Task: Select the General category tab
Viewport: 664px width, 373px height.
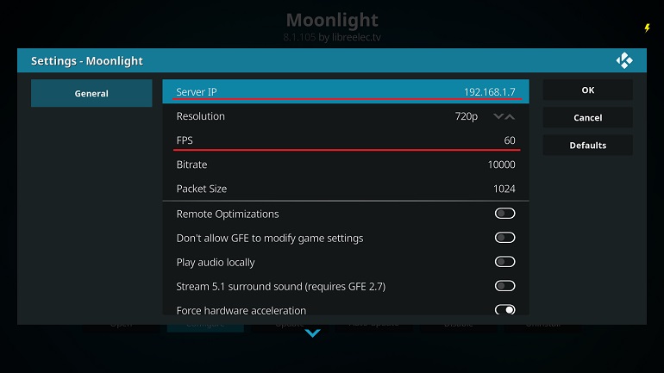Action: [91, 93]
